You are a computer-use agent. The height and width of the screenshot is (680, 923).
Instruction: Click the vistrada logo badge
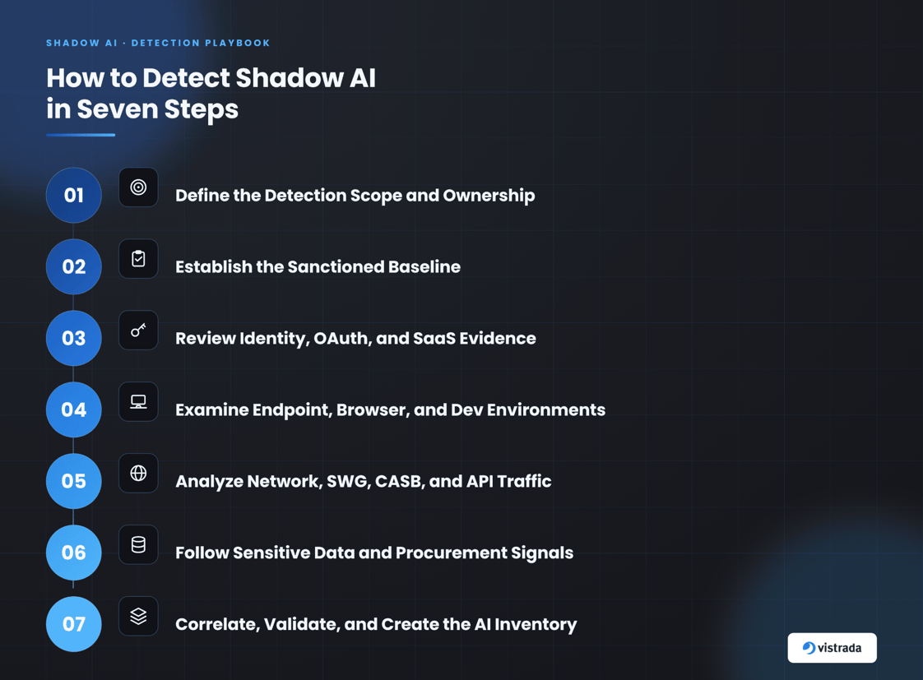832,648
